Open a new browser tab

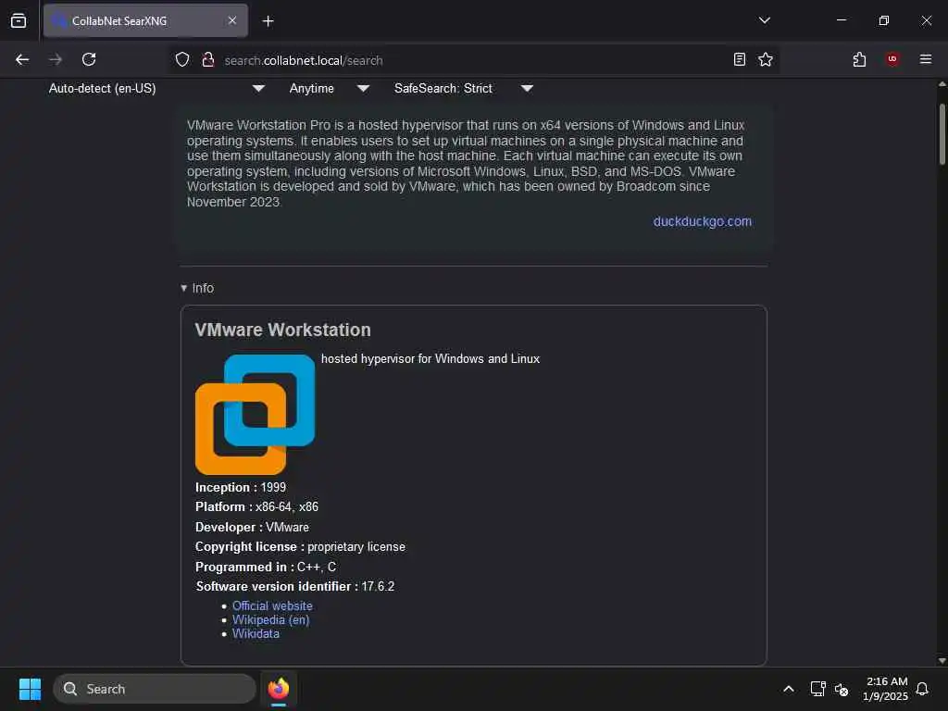click(x=268, y=21)
